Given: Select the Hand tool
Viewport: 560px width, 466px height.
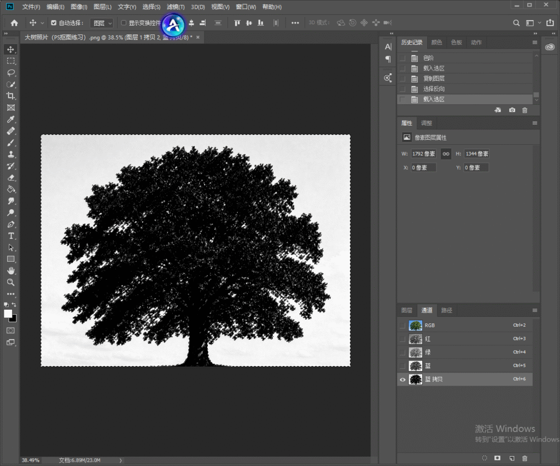Looking at the screenshot, I should [11, 270].
